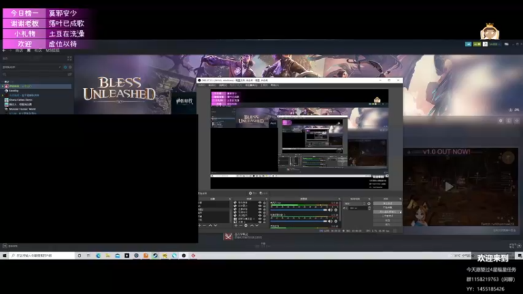This screenshot has height=294, width=523.
Task: Add a source with the OBS sources plus
Action: [236, 225]
